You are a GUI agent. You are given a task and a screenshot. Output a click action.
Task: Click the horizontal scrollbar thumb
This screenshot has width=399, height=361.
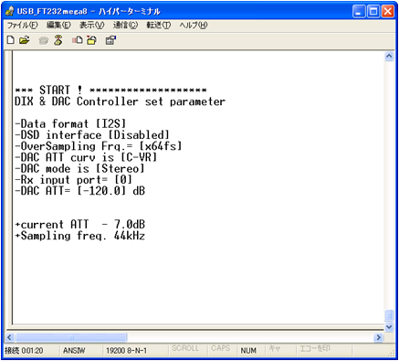[71, 337]
